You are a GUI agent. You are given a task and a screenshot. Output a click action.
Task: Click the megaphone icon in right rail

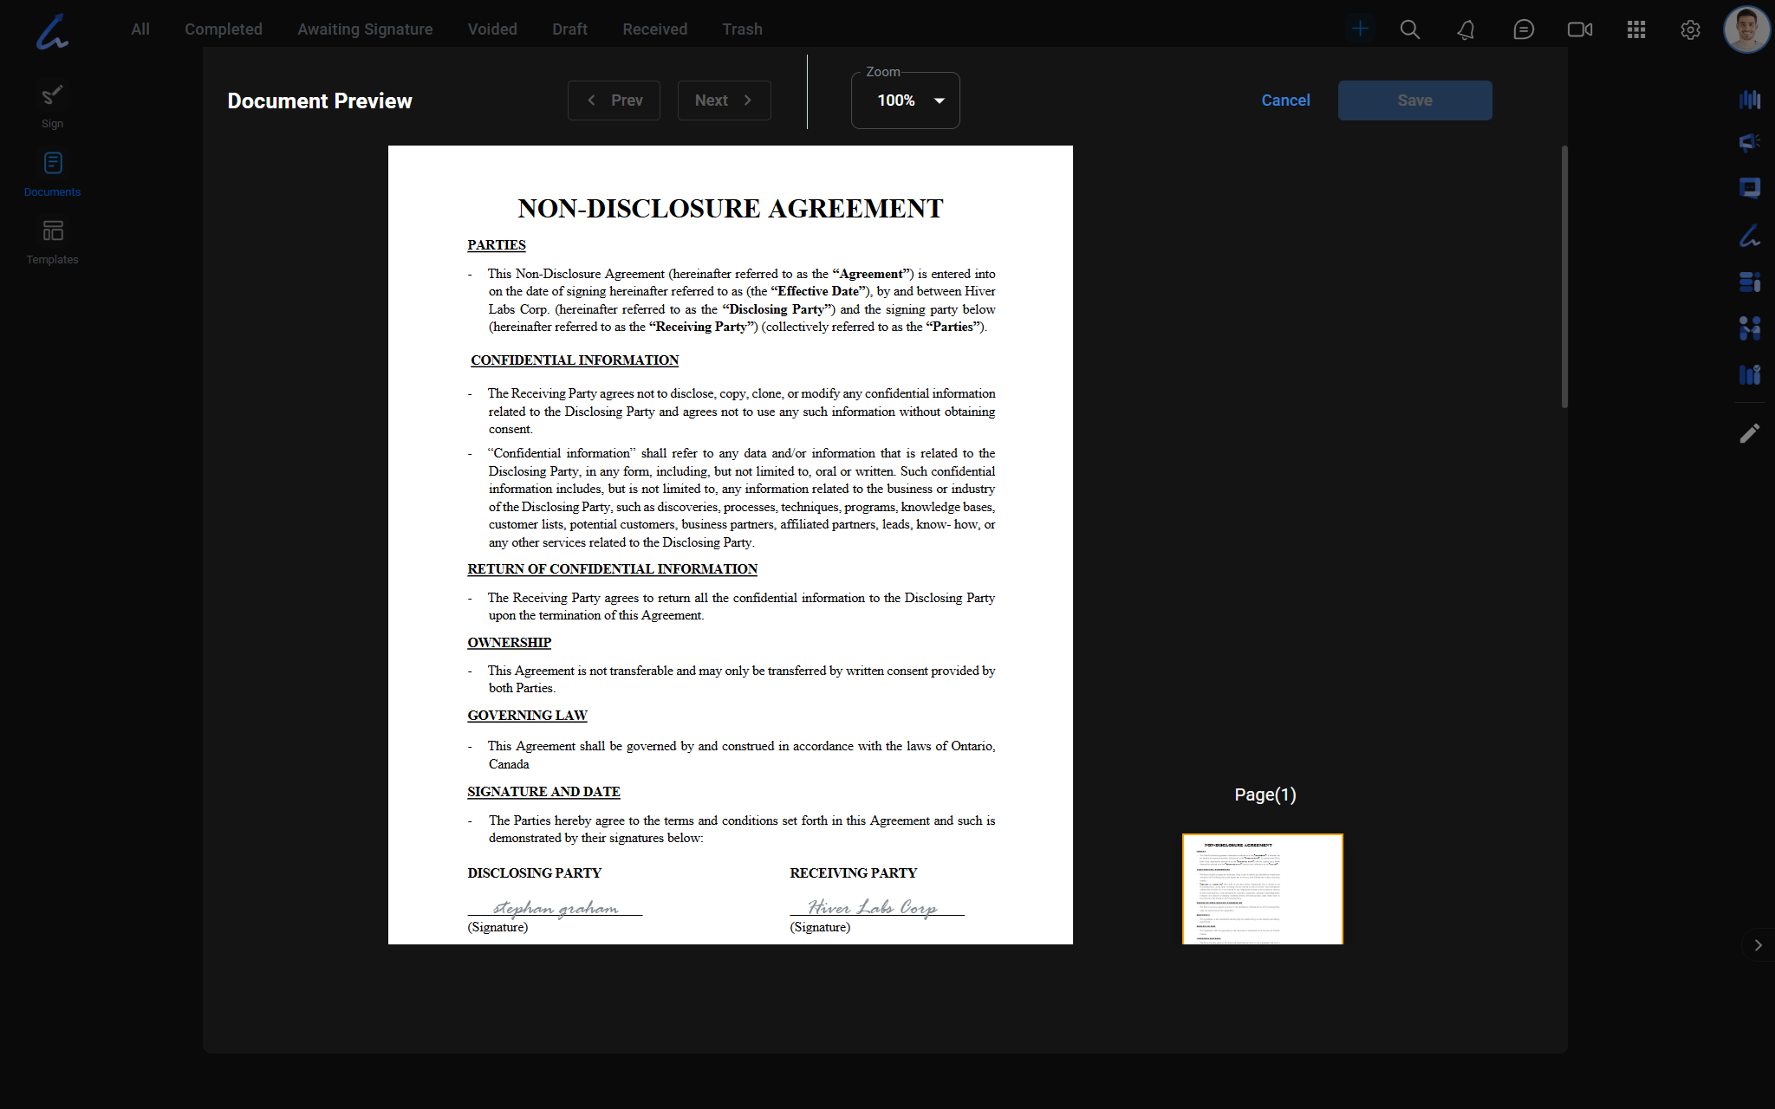pyautogui.click(x=1749, y=142)
